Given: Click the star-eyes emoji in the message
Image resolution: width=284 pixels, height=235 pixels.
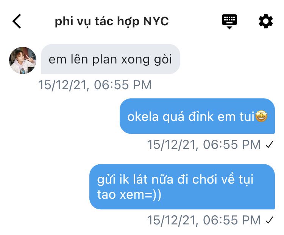Looking at the screenshot, I should click(261, 116).
